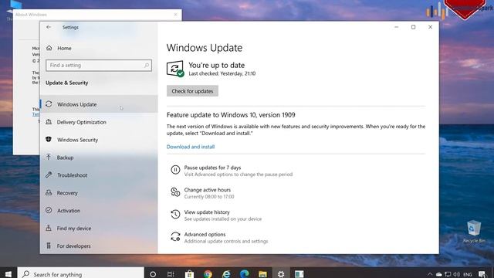This screenshot has height=278, width=494.
Task: Open the Troubleshoot page
Action: click(99, 175)
